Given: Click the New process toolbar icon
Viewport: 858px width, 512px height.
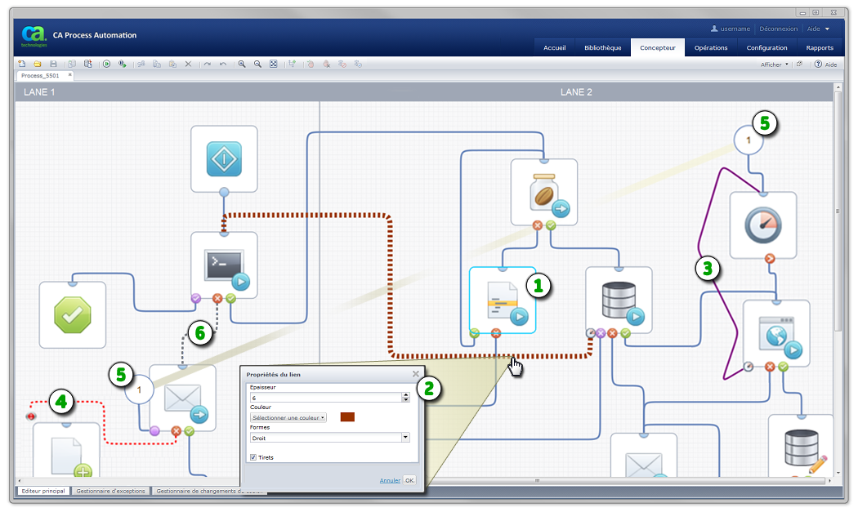Looking at the screenshot, I should point(22,64).
